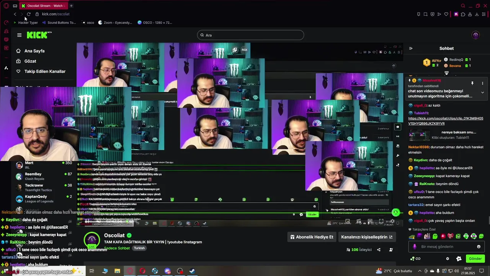Viewport: 490px width, 276px height.
Task: Insert the first follower-only frog emote
Action: click(412, 237)
